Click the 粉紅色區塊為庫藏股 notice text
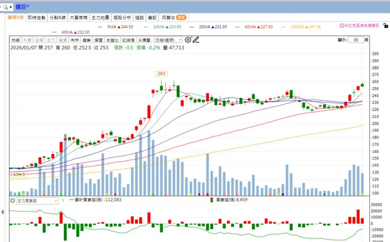 pos(362,26)
